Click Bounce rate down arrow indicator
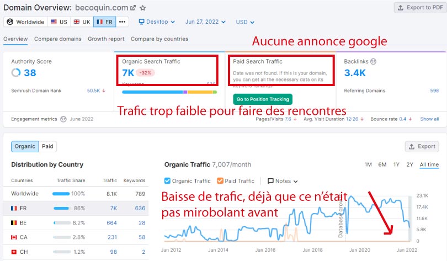 coord(410,119)
